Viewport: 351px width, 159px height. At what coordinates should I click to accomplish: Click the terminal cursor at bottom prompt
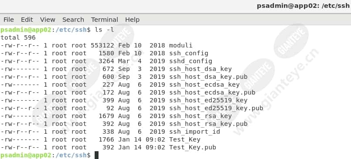pyautogui.click(x=96, y=155)
